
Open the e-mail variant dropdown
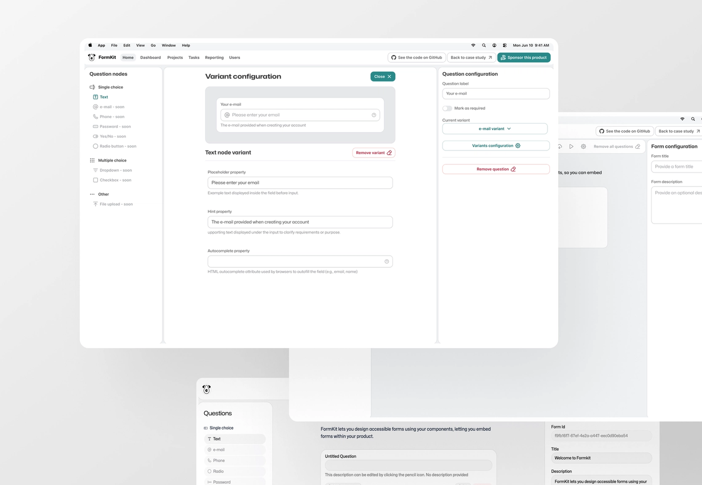(x=495, y=128)
